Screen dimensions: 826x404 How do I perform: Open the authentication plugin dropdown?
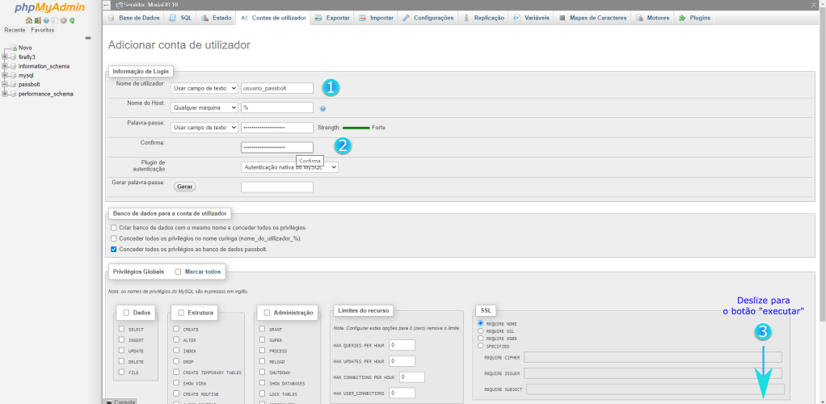[x=289, y=167]
